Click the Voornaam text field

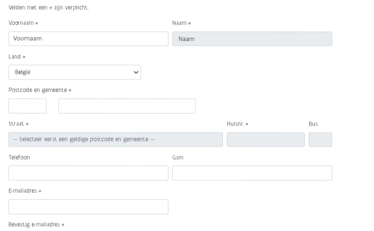coord(88,39)
